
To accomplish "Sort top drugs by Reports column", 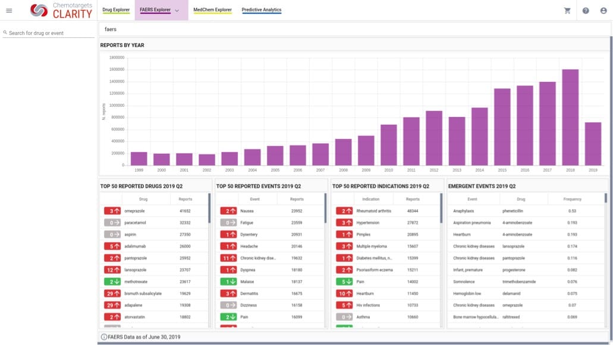I will (186, 199).
